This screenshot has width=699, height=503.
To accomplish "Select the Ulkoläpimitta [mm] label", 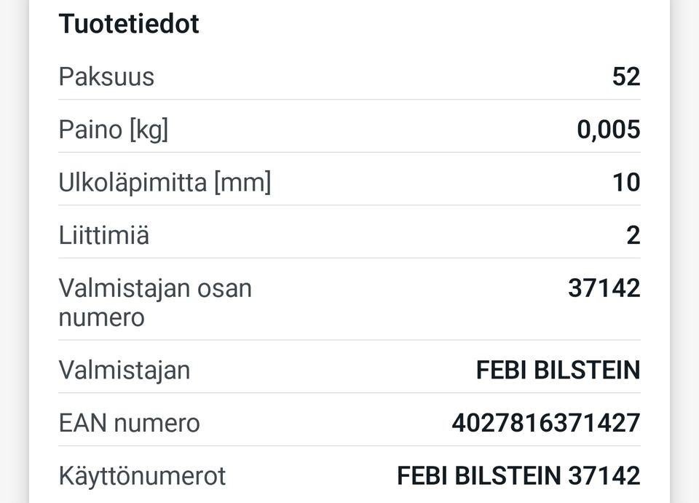I will point(165,183).
